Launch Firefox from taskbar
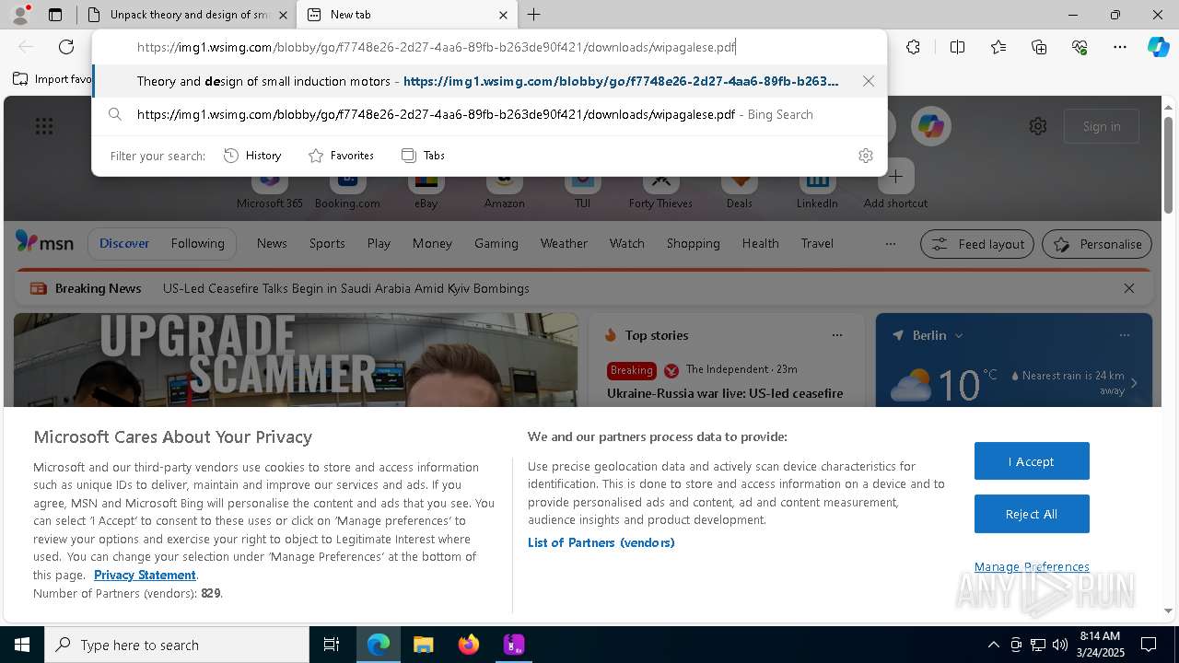This screenshot has width=1179, height=663. [x=468, y=645]
